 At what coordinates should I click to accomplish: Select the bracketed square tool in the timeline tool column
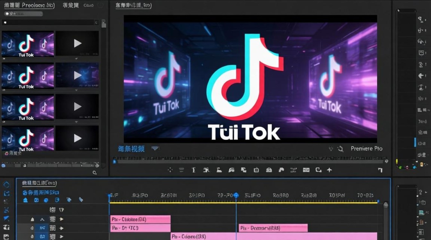[x=6, y=194]
